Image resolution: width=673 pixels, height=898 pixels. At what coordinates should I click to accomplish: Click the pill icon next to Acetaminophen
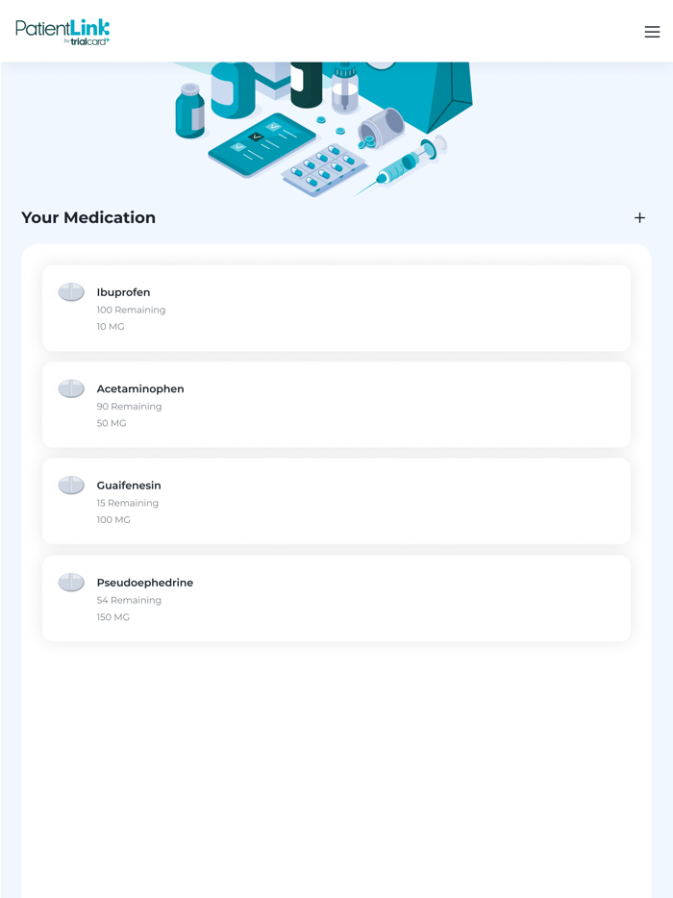click(x=71, y=388)
